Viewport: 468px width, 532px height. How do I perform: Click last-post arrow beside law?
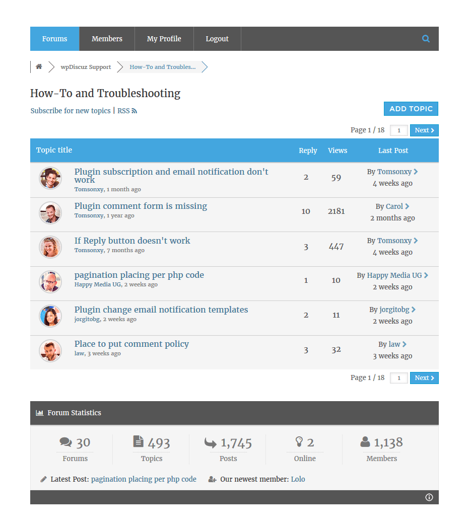coord(405,344)
